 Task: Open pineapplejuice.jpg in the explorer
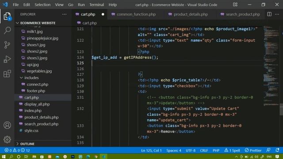[x=42, y=38]
